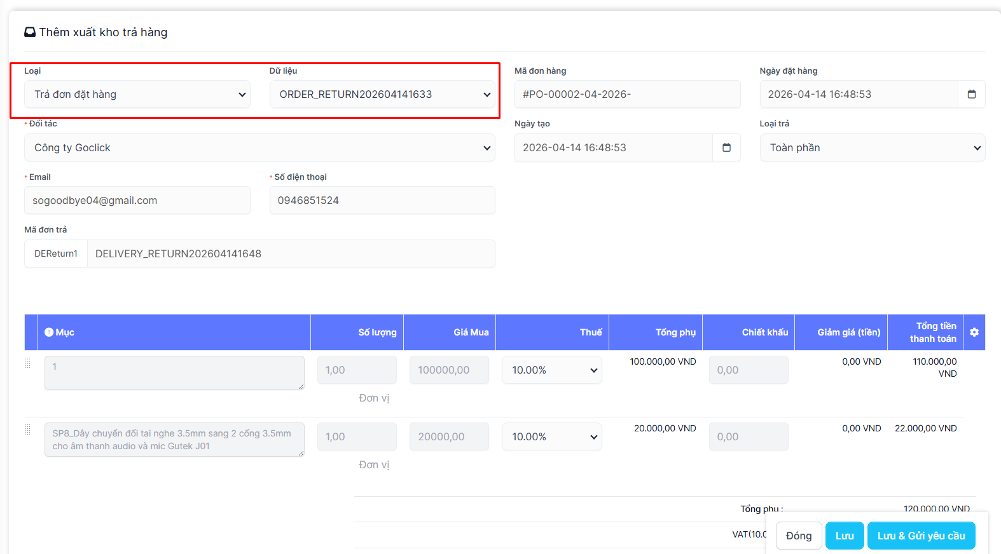Click the table settings gear icon
Viewport: 1001px width, 554px height.
tap(974, 332)
